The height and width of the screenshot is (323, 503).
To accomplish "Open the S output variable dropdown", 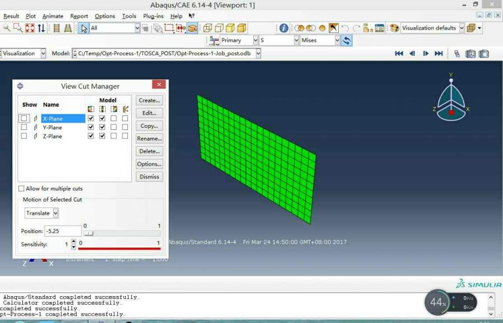I will point(296,40).
